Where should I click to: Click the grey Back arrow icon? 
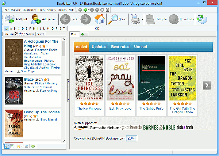pos(65,19)
